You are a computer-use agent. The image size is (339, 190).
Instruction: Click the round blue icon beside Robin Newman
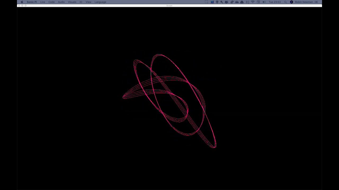[292, 2]
